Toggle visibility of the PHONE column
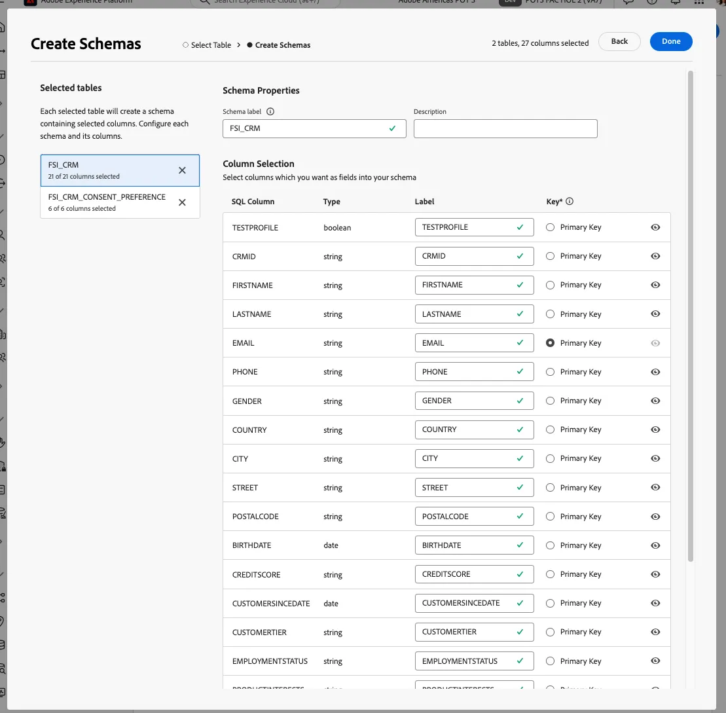Image resolution: width=726 pixels, height=713 pixels. (x=655, y=372)
